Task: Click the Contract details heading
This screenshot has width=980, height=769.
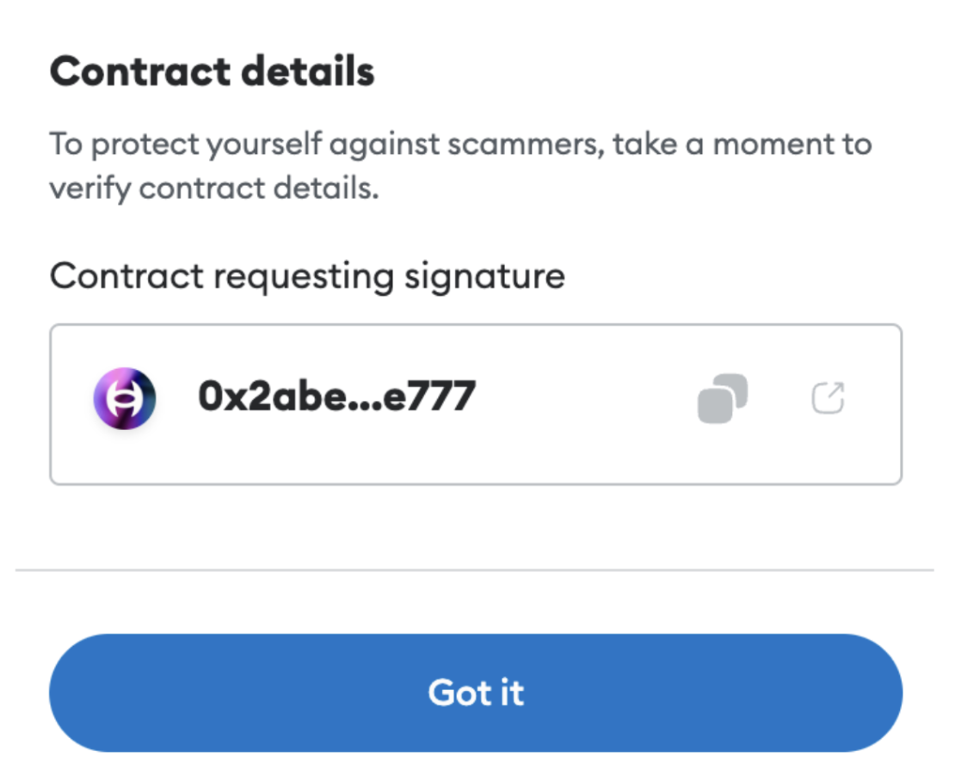Action: click(x=212, y=72)
